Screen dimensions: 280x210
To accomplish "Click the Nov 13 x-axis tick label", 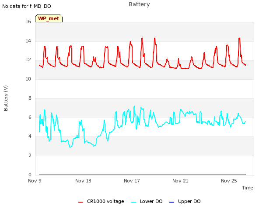I will click(83, 181).
